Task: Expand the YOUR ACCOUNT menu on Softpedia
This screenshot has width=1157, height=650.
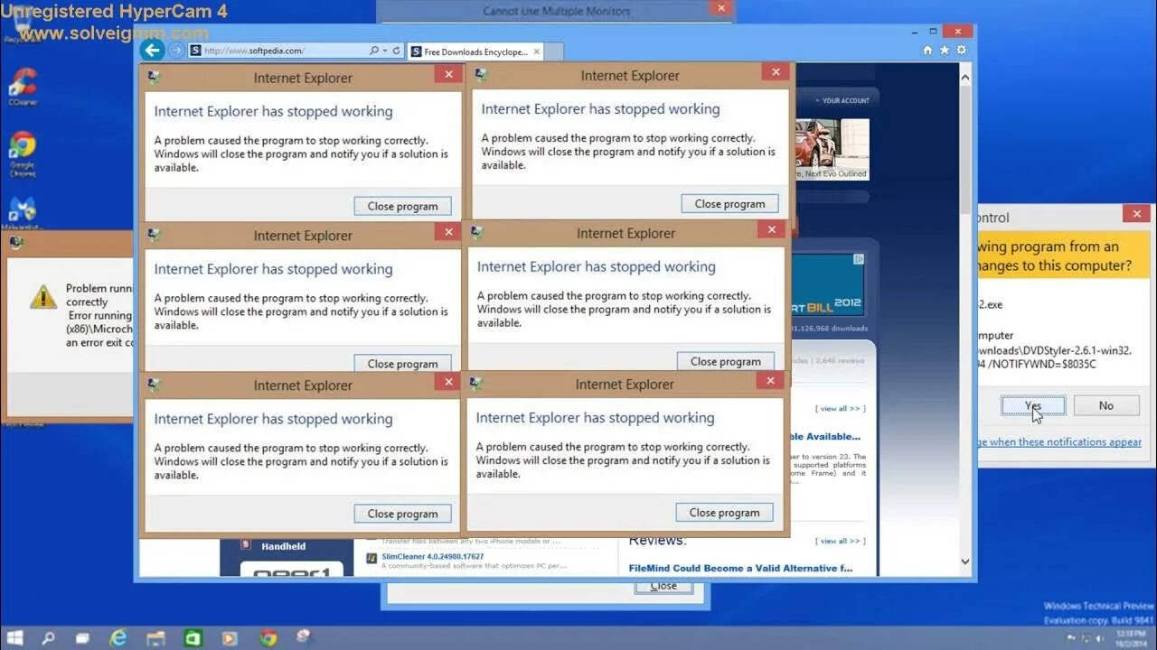Action: click(x=842, y=100)
